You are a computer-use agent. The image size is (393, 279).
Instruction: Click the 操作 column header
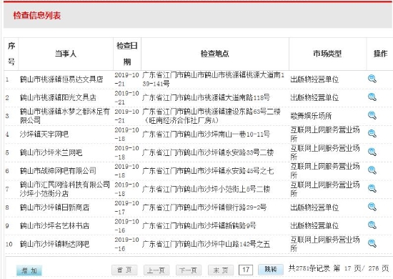pos(380,54)
